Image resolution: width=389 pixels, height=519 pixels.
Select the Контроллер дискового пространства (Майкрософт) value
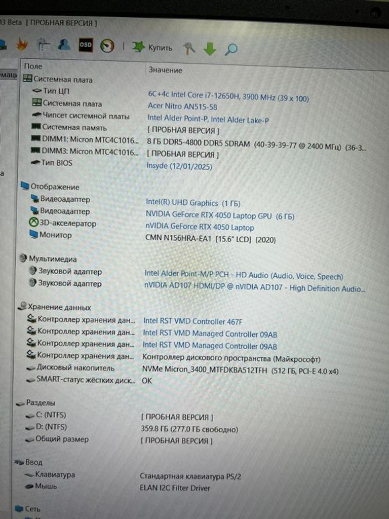tap(231, 358)
